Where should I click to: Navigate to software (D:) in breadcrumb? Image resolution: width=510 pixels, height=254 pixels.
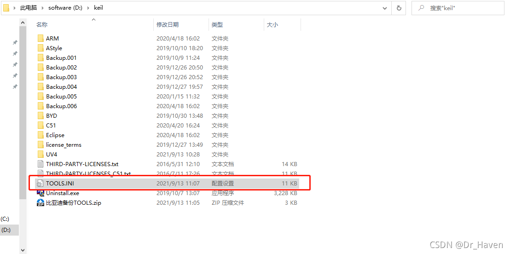click(x=65, y=8)
